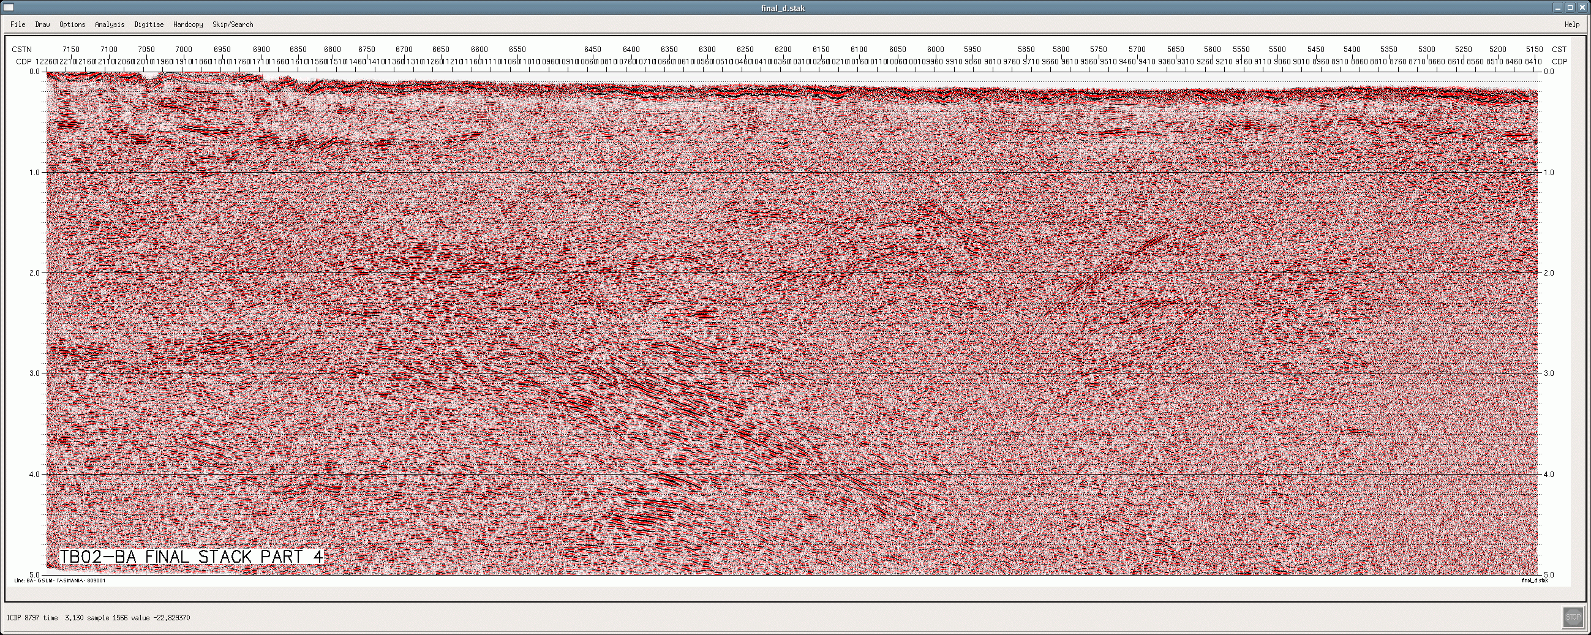This screenshot has width=1591, height=635.
Task: Click the 3.0 time mark on right axis
Action: 1549,374
